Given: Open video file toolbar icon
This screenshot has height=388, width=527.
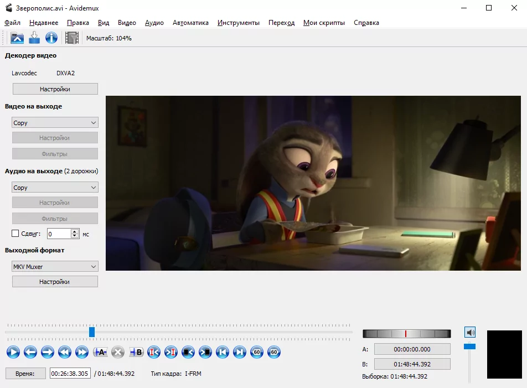Looking at the screenshot, I should pos(17,38).
